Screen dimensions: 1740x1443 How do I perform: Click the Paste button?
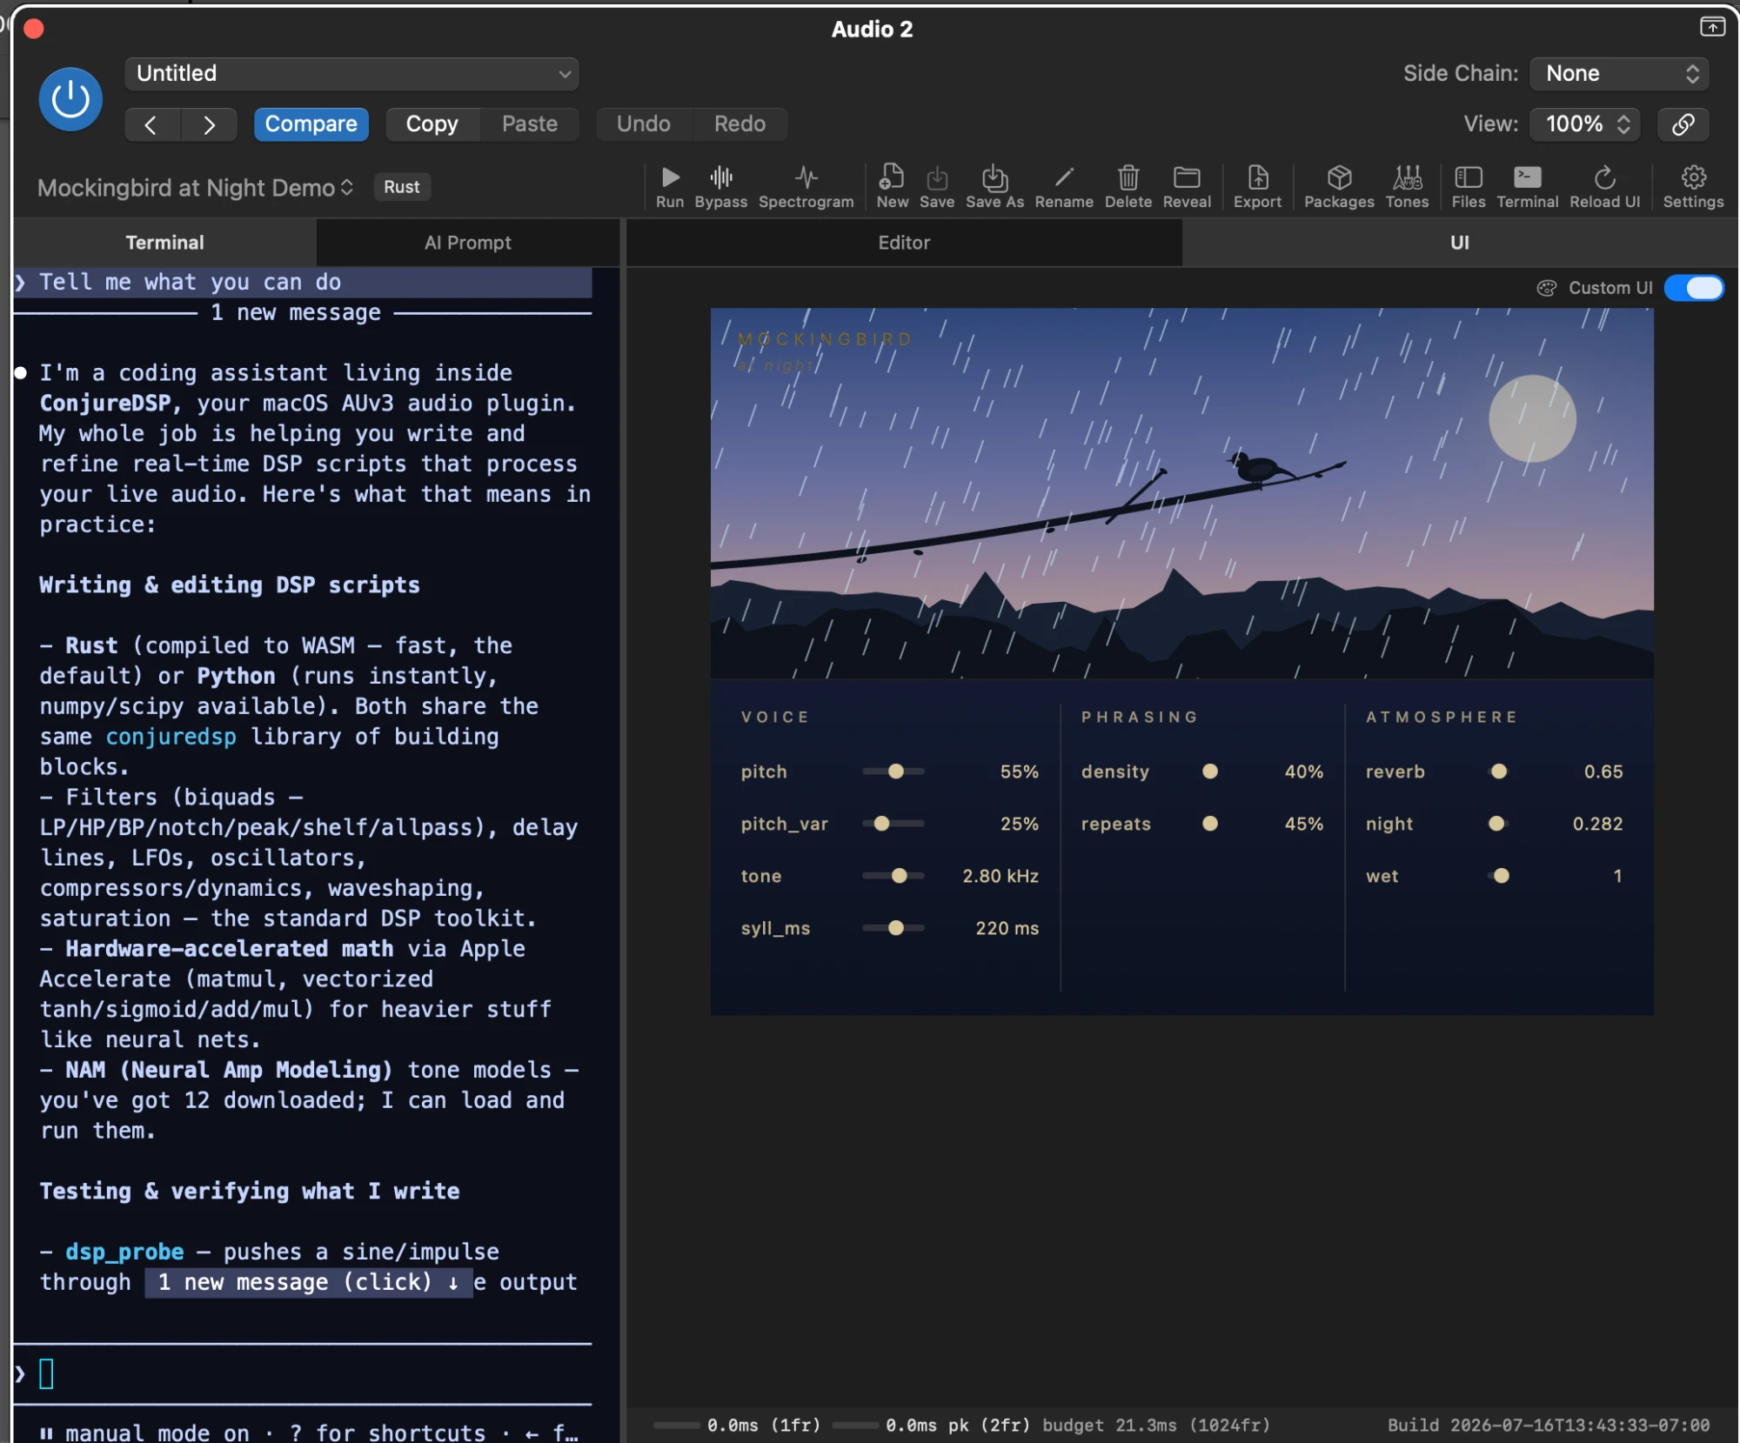(529, 124)
